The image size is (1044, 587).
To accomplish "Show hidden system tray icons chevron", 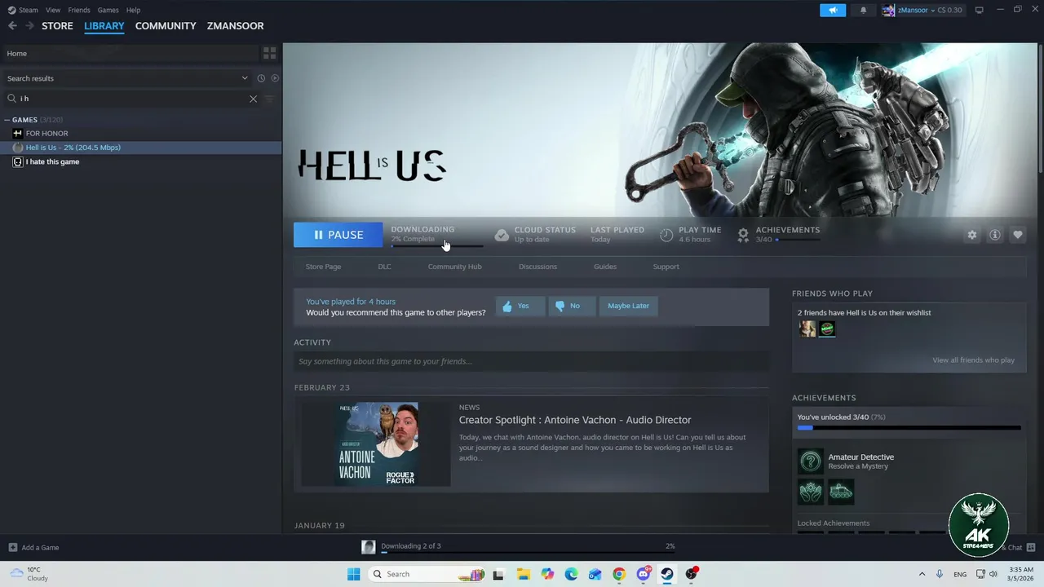I will click(x=922, y=574).
